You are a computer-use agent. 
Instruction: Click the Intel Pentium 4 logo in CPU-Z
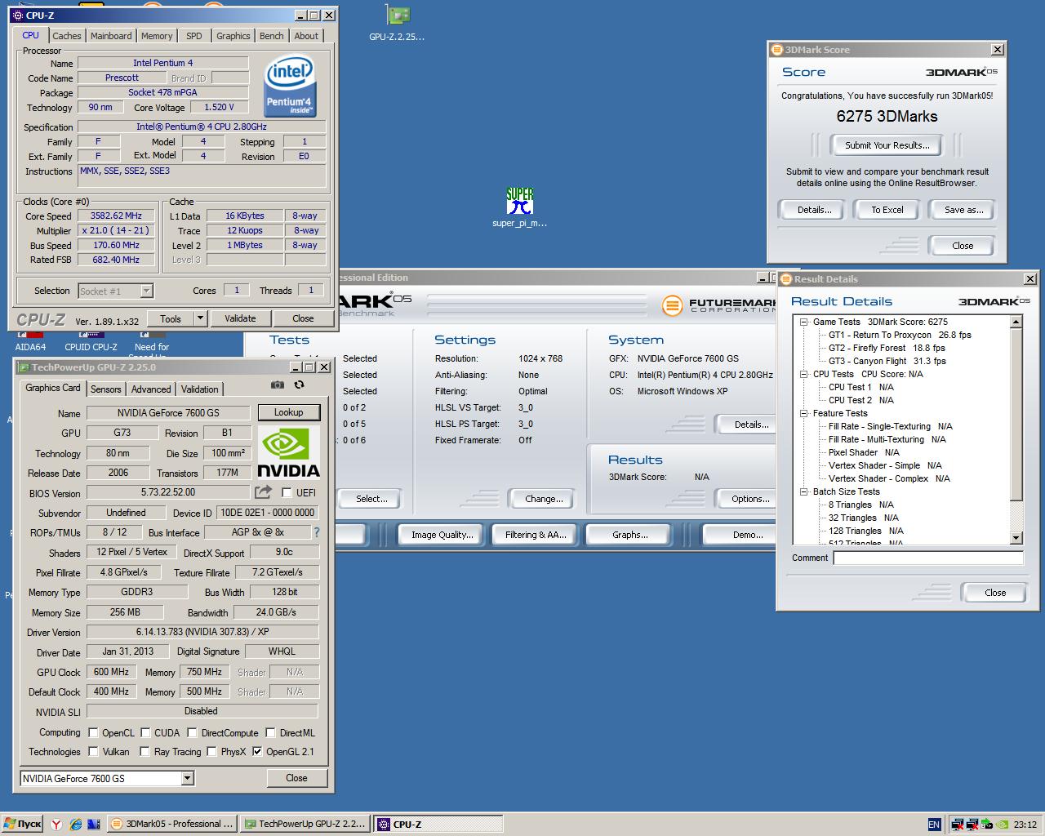(x=290, y=87)
